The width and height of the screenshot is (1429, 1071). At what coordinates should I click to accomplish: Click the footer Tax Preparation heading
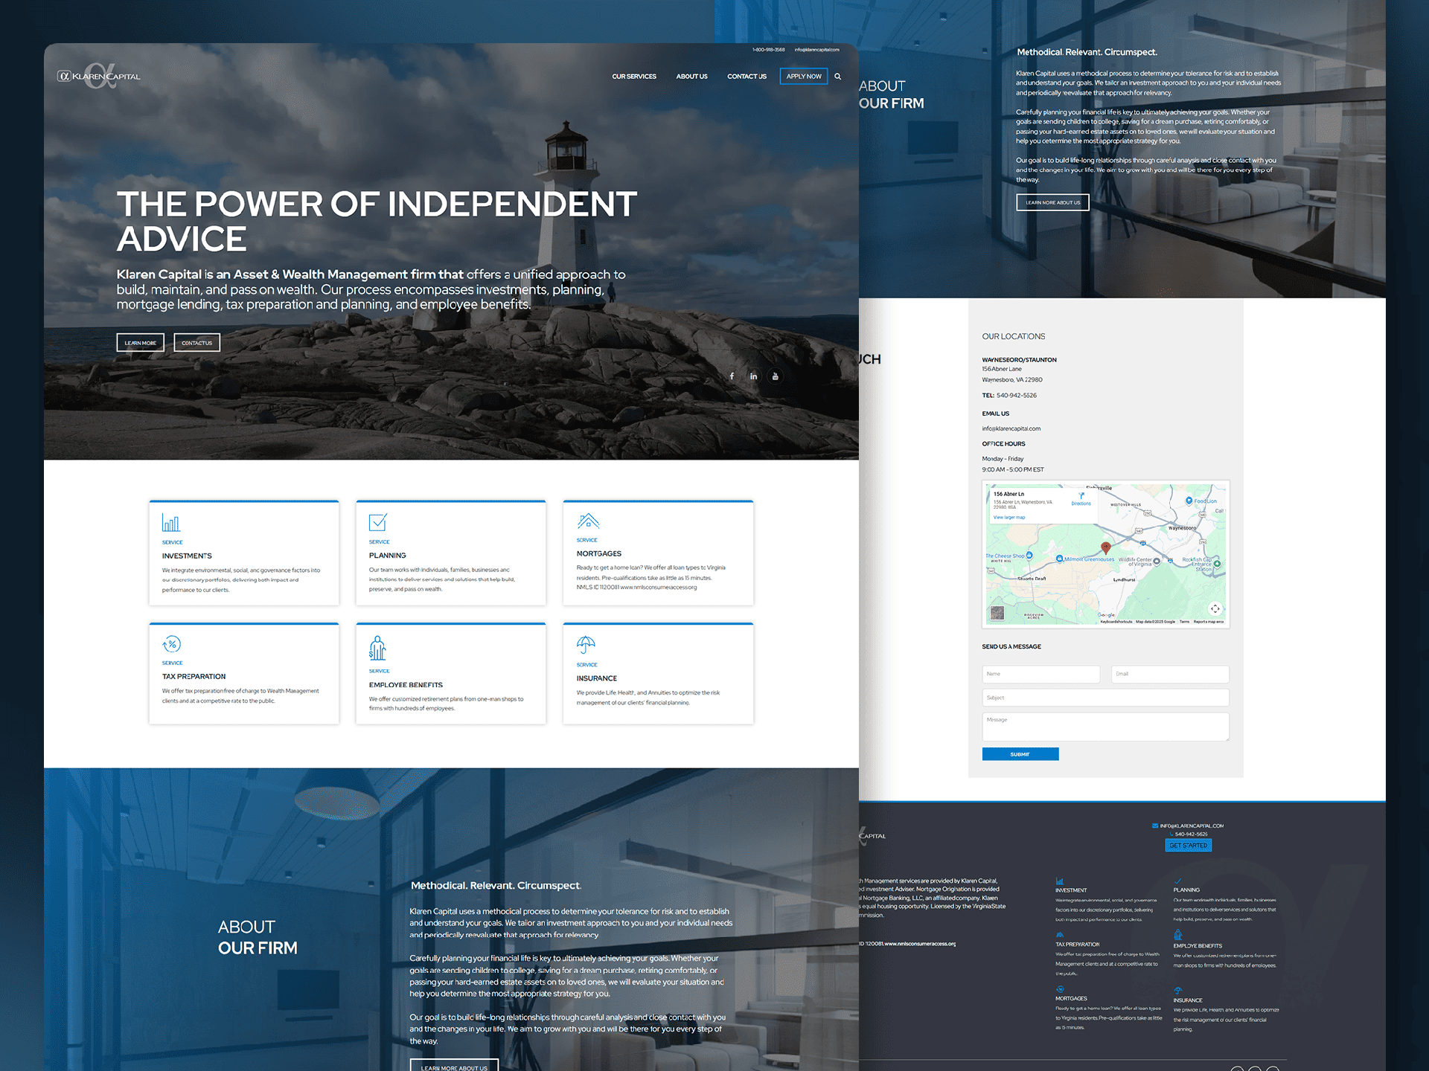pos(1077,945)
